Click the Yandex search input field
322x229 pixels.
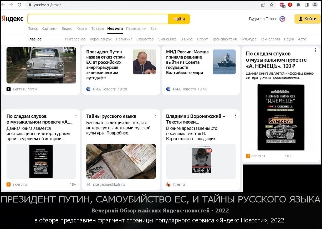pos(98,19)
